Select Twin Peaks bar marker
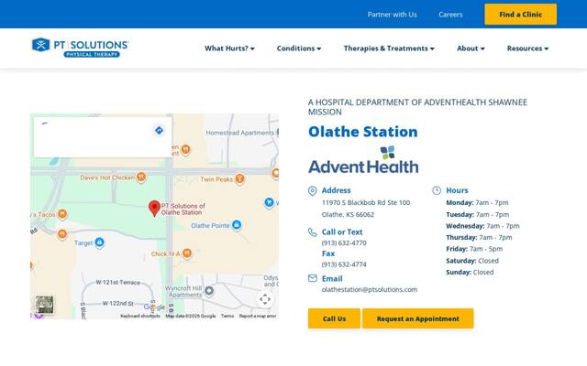 click(239, 179)
